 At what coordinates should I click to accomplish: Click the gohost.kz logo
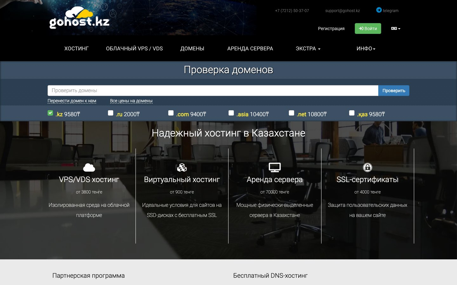[79, 18]
